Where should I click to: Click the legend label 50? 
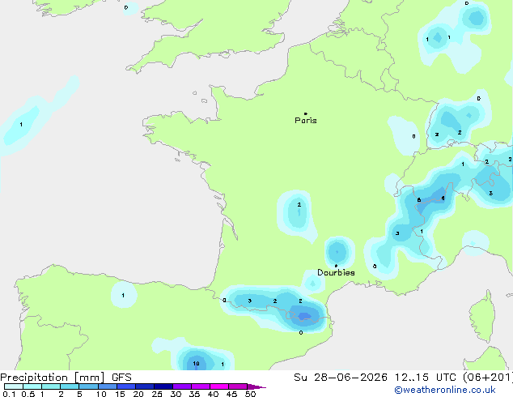(x=250, y=394)
